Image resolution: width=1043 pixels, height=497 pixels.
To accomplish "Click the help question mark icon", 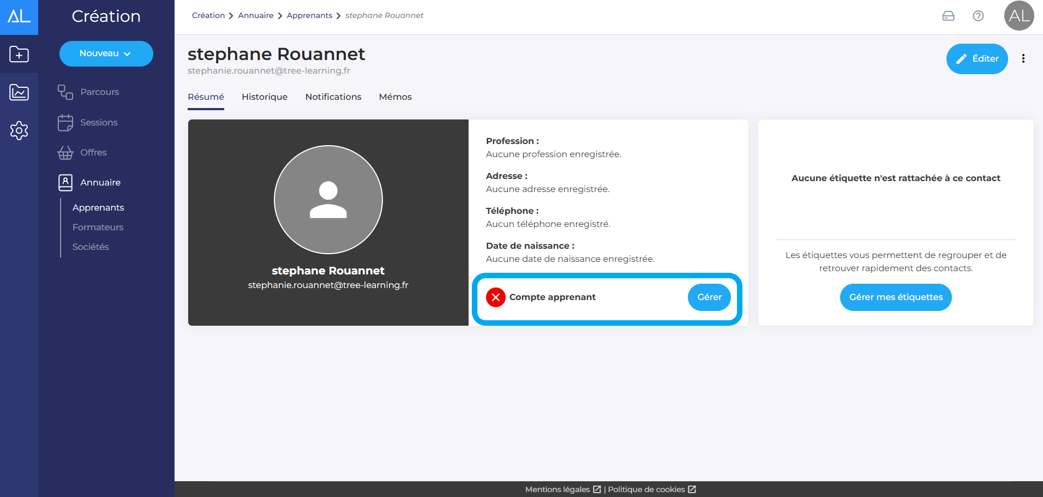I will pyautogui.click(x=978, y=16).
